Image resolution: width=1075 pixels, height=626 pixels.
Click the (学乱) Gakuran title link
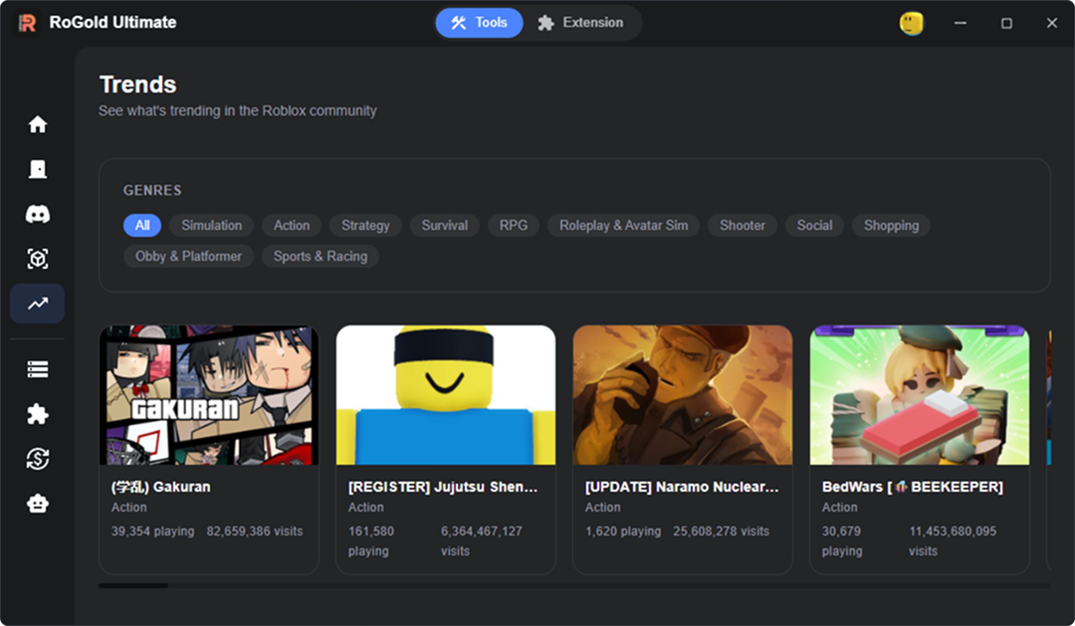click(161, 487)
